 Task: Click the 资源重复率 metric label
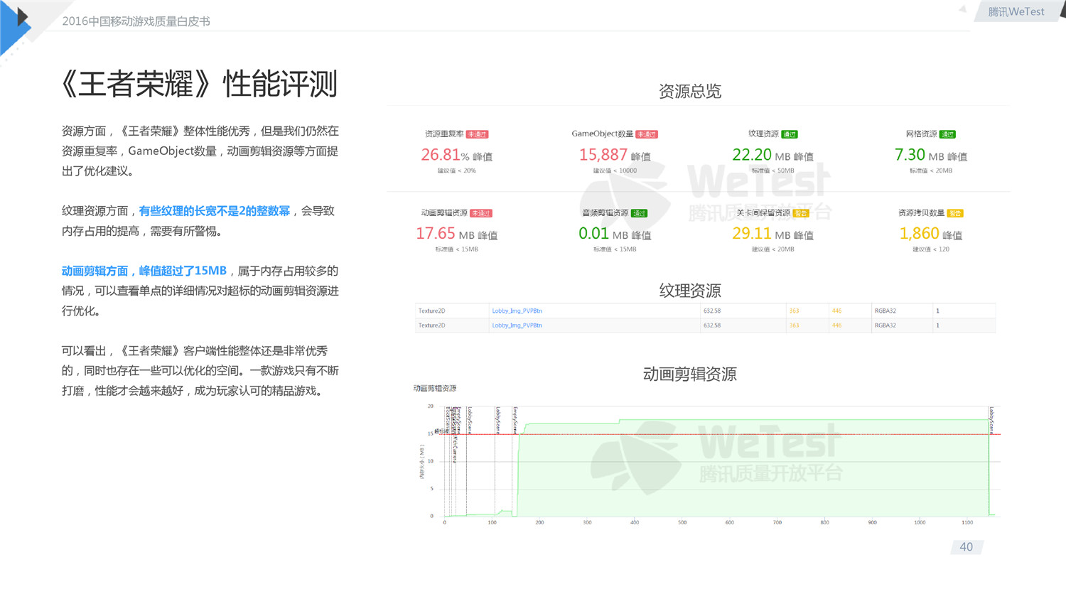tap(444, 134)
